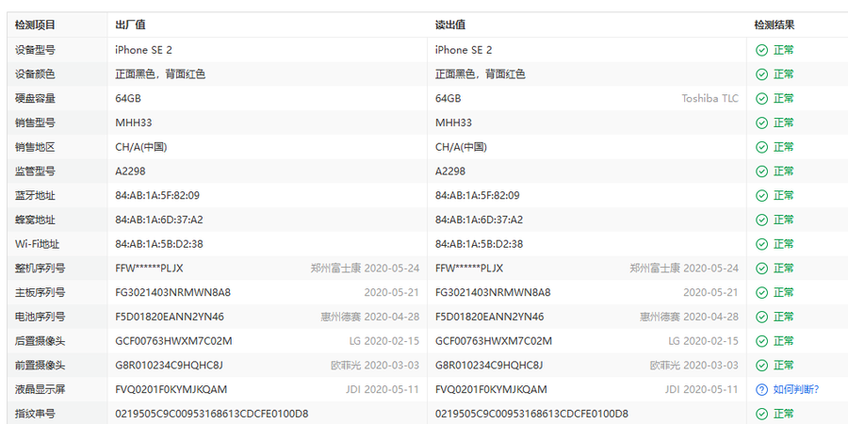Click the Toshiba TLC note in 硬盘容量 row

tap(709, 99)
